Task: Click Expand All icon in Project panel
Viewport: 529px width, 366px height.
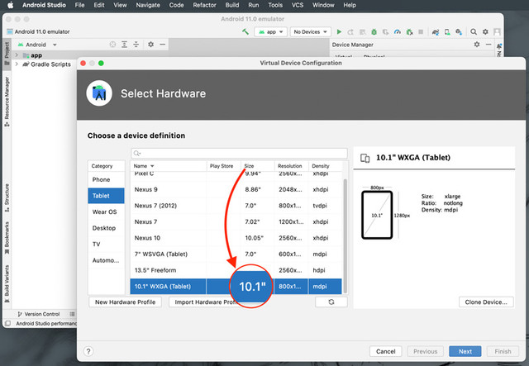Action: pos(125,44)
